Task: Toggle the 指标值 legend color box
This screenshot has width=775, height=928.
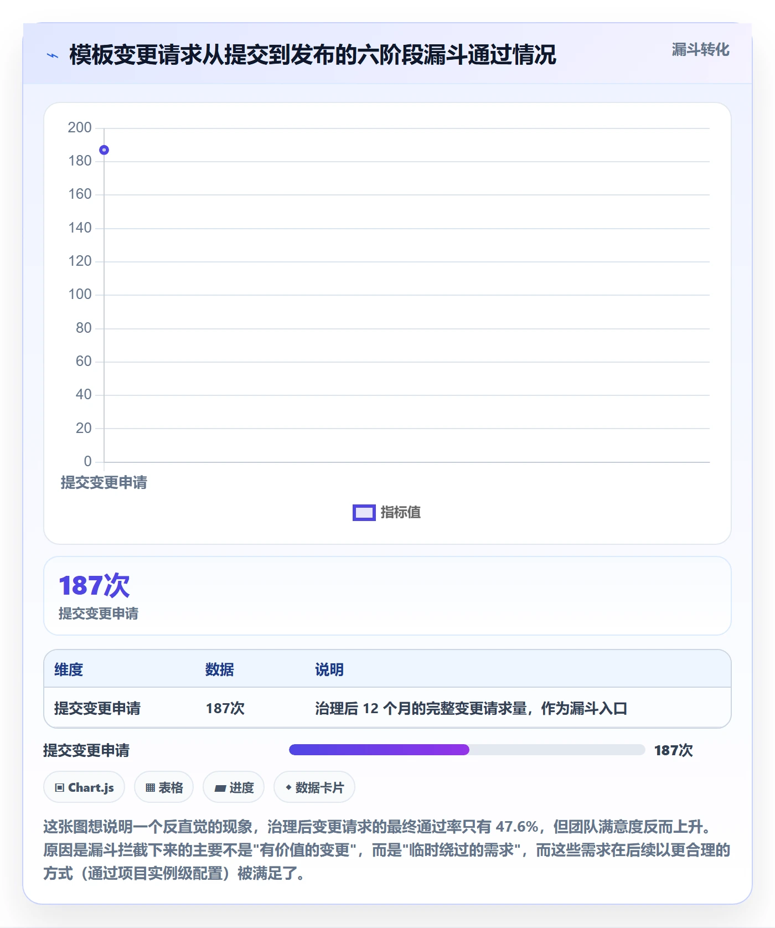Action: click(364, 513)
